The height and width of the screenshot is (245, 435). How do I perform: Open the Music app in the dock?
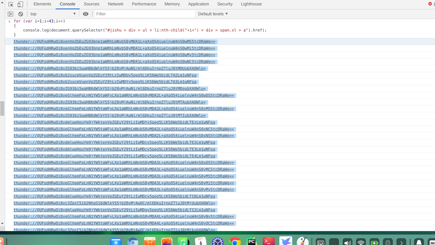pos(184,241)
